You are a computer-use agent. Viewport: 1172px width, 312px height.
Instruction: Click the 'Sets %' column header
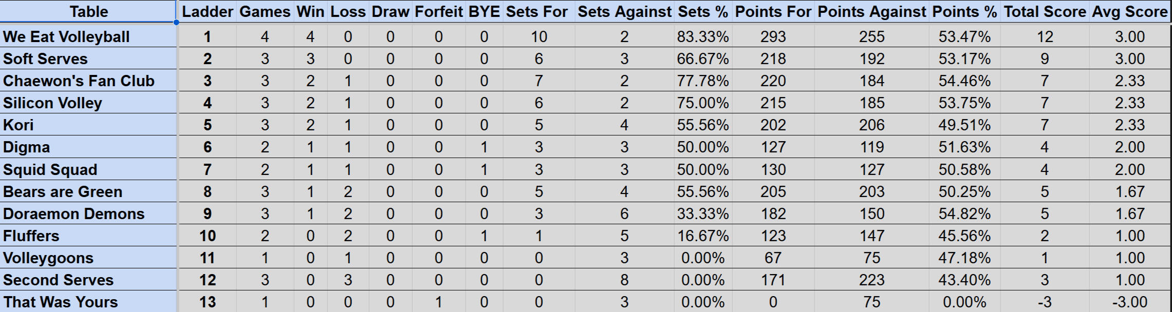point(702,11)
